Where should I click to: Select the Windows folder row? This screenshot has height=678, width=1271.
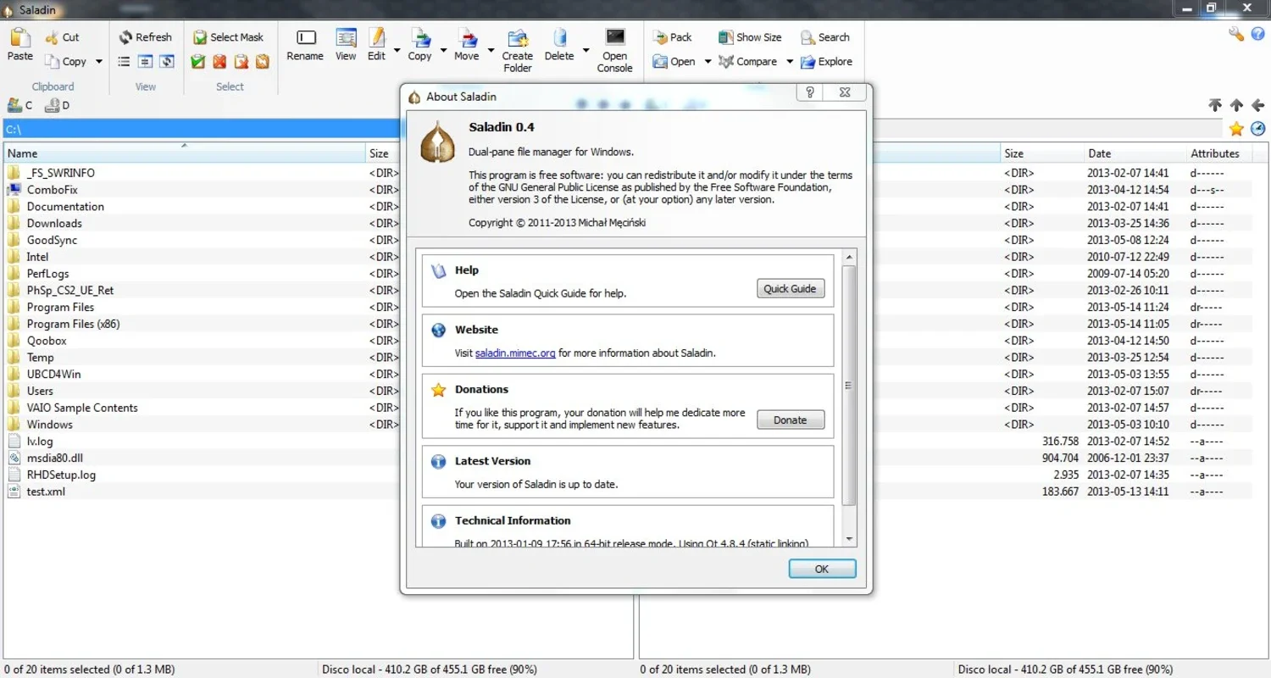click(x=202, y=425)
